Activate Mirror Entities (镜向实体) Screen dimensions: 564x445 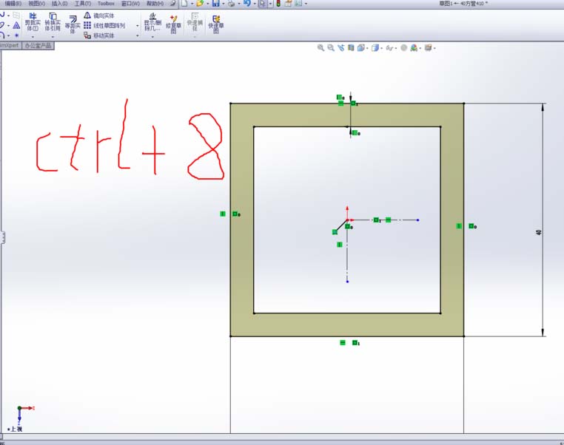99,16
